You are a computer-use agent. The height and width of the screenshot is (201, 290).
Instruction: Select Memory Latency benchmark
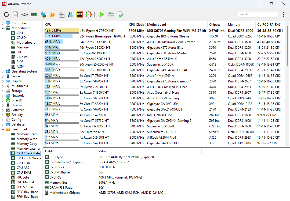point(28,149)
